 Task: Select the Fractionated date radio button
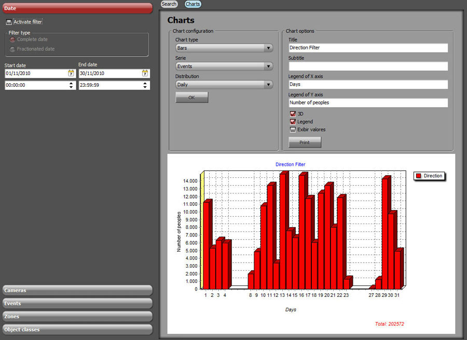point(12,49)
